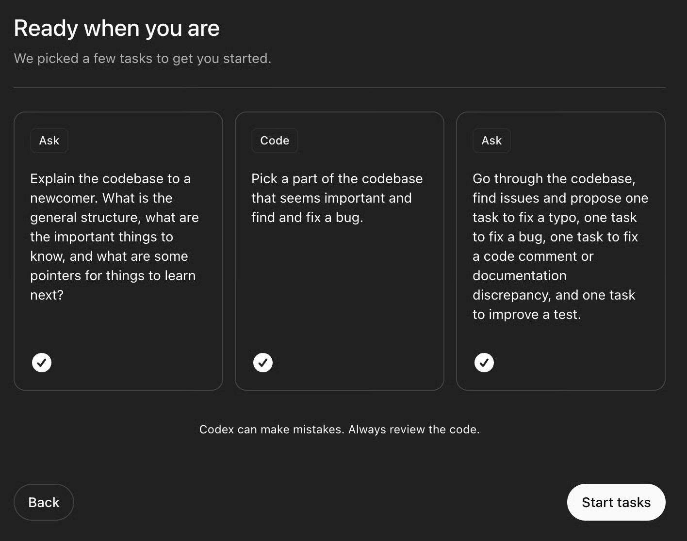Click the 'We picked a few tasks' subtitle

[142, 58]
